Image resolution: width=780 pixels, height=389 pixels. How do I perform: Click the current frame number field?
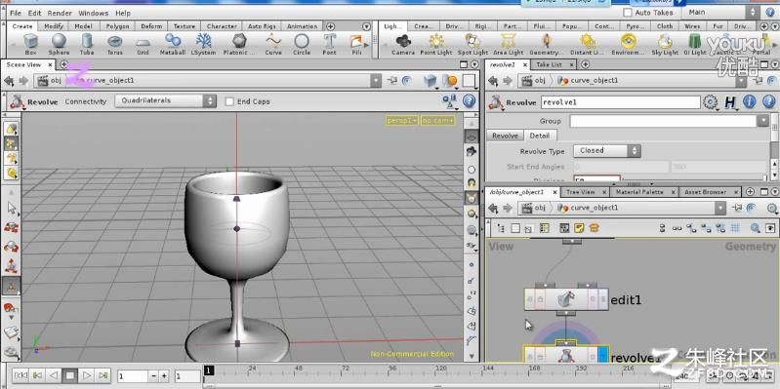point(133,376)
